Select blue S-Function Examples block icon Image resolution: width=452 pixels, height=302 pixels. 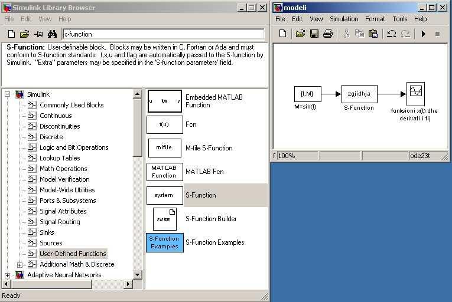(x=165, y=242)
